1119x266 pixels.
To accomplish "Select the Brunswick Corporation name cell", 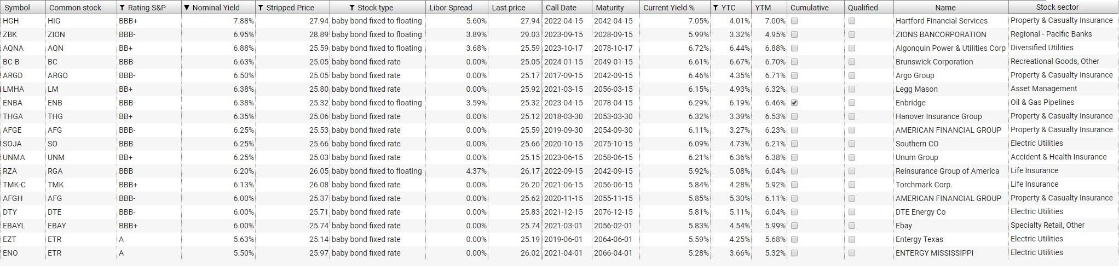I will click(934, 62).
